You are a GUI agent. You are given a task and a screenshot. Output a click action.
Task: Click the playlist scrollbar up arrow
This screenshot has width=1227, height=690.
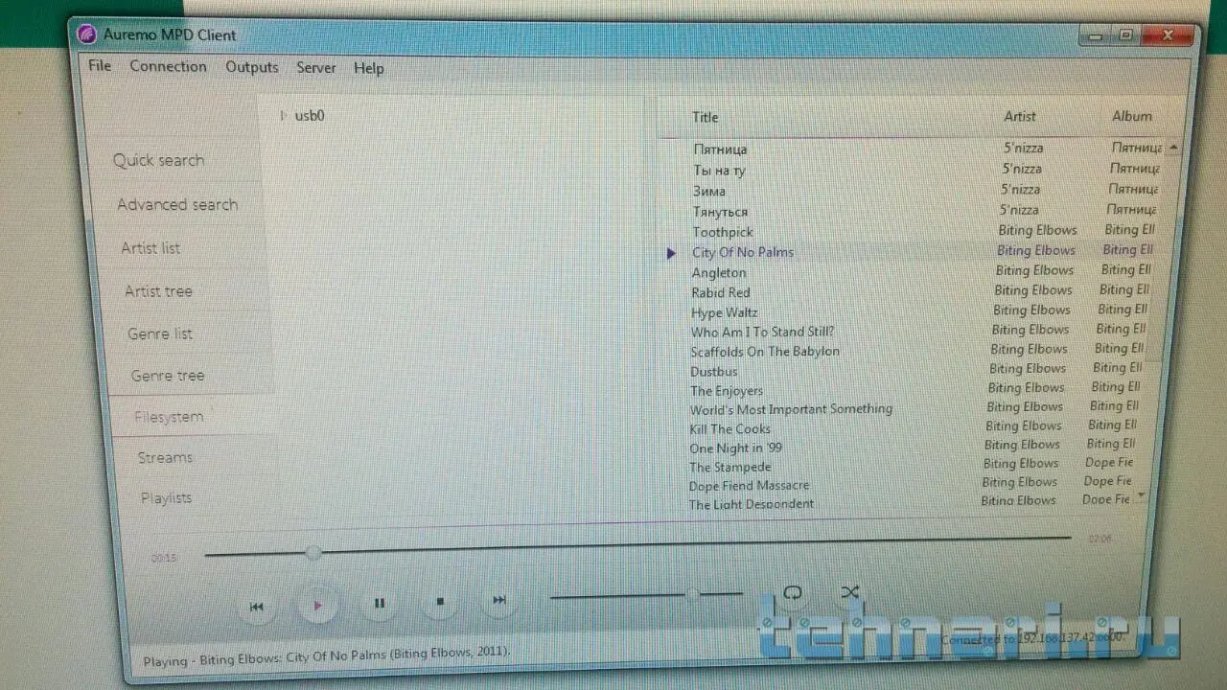tap(1173, 148)
